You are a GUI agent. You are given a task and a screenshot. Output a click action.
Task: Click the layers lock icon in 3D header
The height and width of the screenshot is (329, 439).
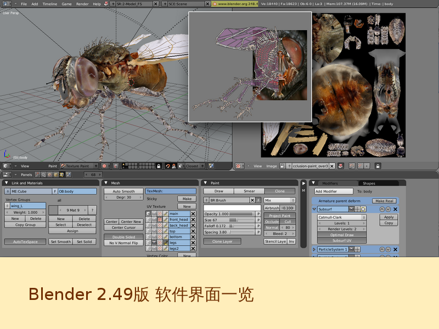pyautogui.click(x=159, y=166)
